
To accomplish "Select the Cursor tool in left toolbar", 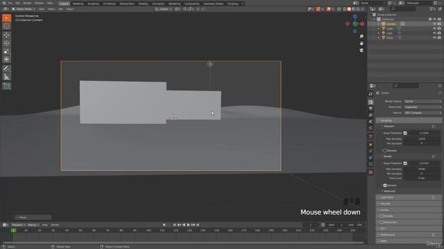I will (6, 26).
